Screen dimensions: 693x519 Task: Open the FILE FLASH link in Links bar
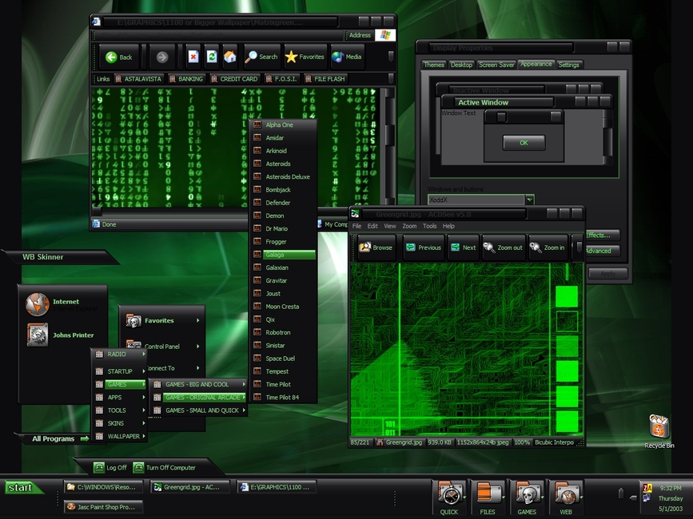[325, 78]
